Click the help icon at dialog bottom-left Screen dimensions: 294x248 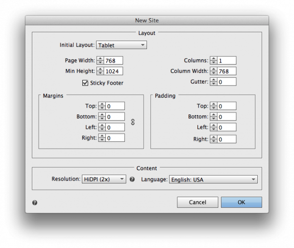(35, 203)
